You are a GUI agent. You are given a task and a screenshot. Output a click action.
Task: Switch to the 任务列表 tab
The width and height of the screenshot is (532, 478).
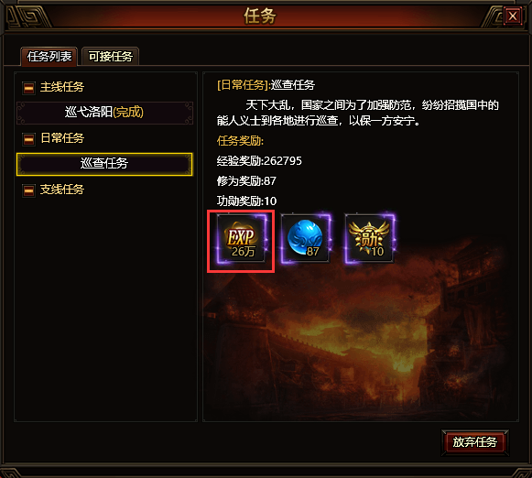click(49, 56)
